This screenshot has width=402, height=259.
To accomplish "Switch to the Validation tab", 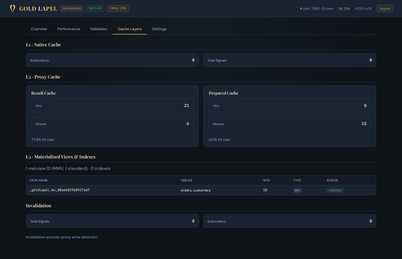I will 98,29.
